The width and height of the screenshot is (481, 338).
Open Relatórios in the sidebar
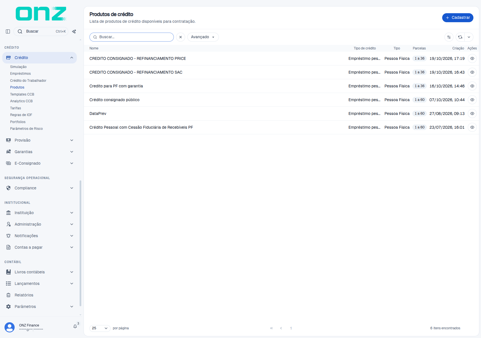[39, 295]
